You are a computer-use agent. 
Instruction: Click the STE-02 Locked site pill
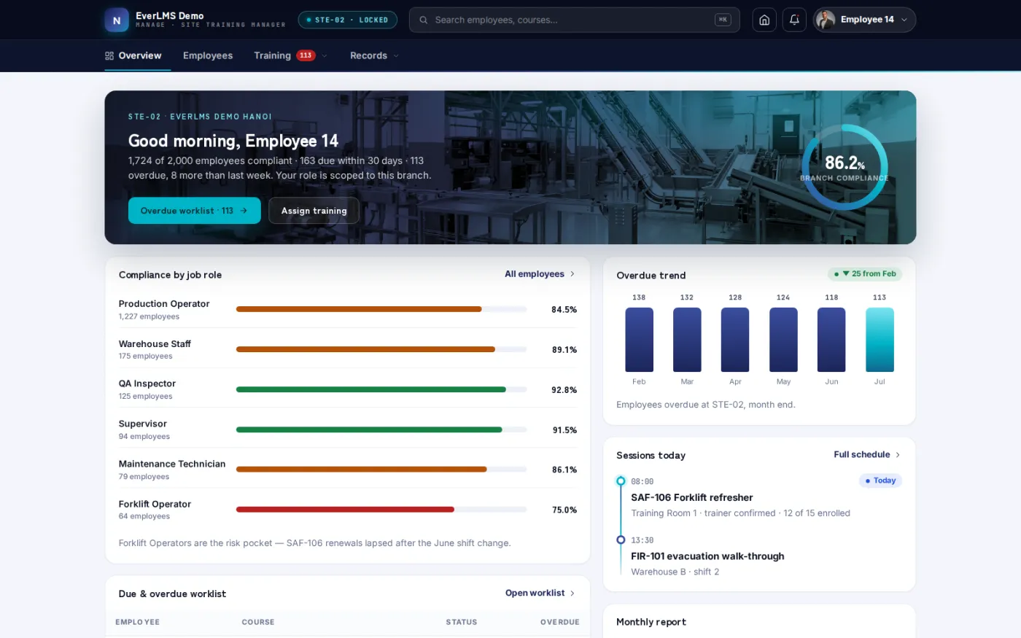coord(348,20)
